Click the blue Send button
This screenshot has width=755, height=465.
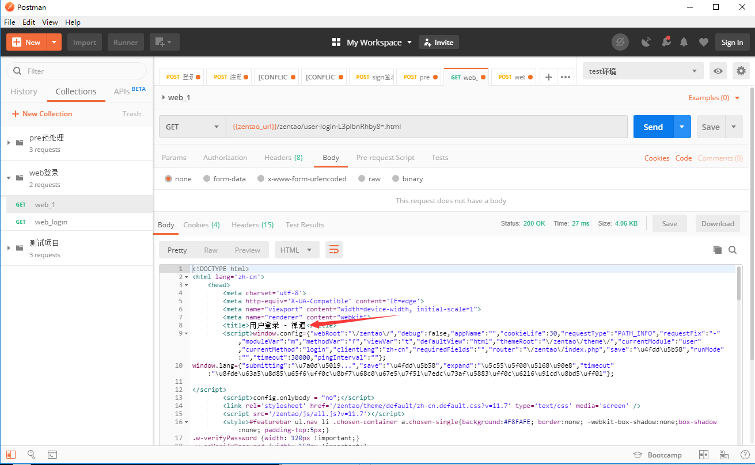653,127
